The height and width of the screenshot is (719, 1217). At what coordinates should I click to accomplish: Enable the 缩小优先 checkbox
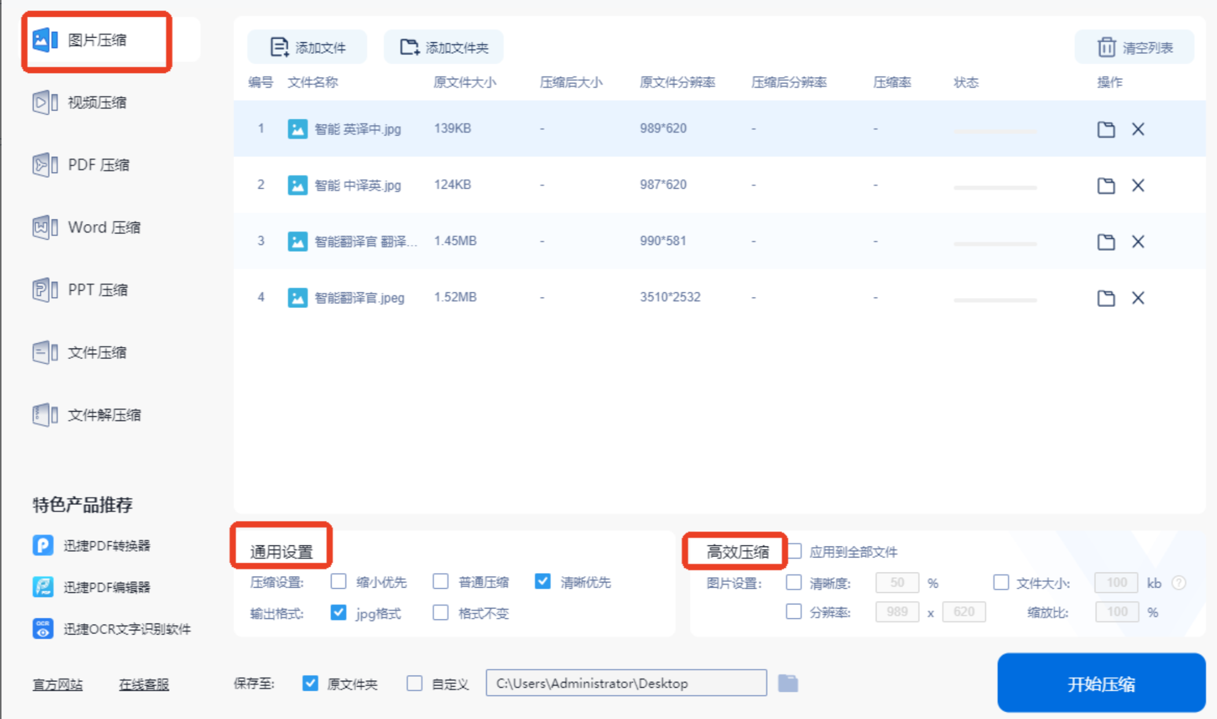339,581
